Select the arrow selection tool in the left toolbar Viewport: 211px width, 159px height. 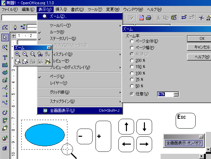tap(5, 37)
